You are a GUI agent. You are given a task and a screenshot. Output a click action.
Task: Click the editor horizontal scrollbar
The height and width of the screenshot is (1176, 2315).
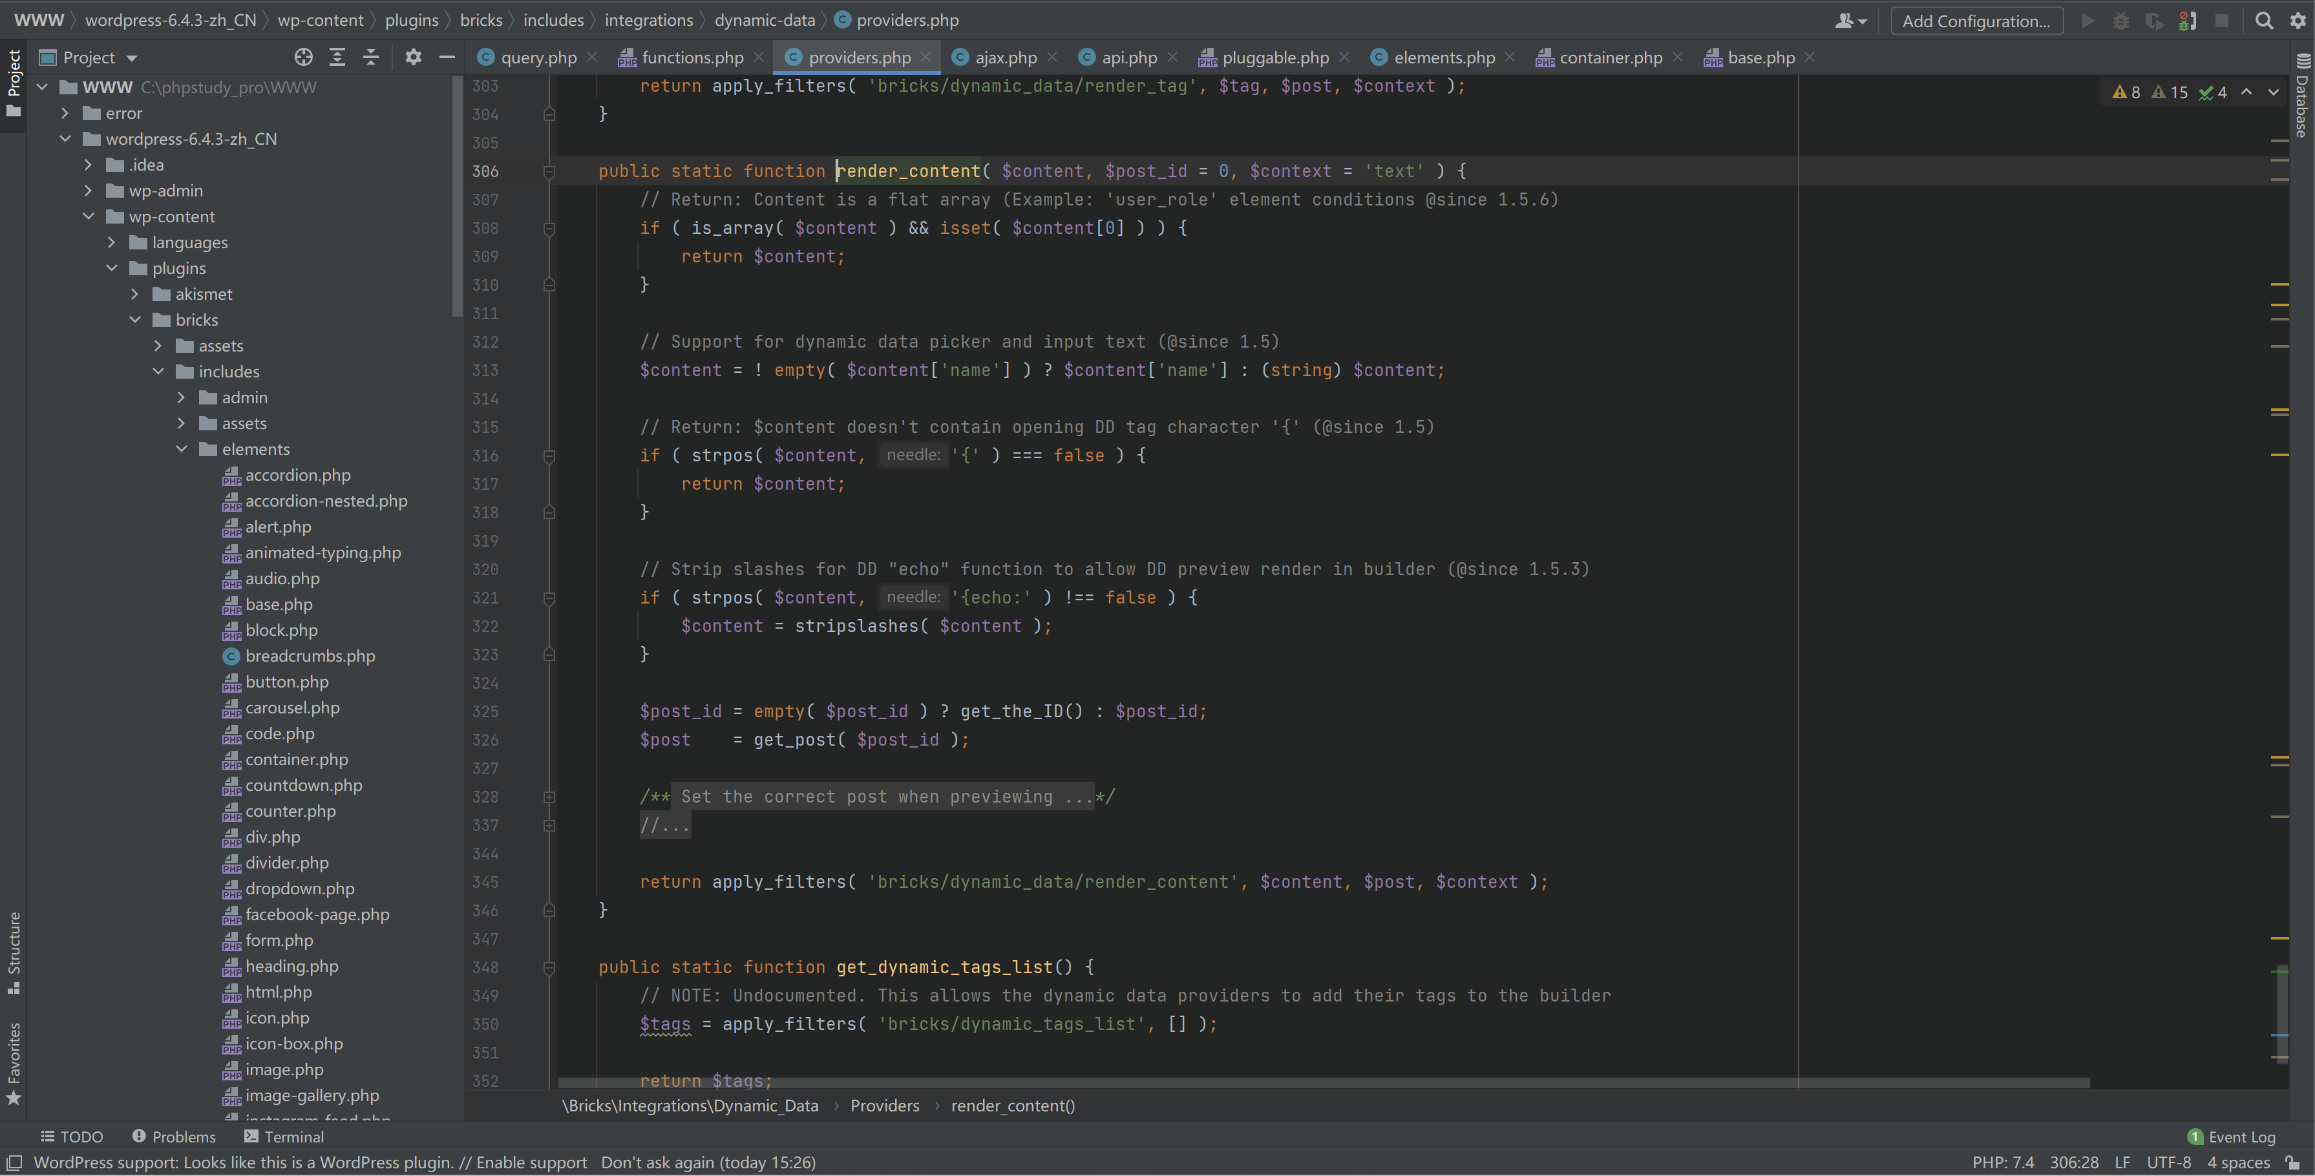point(1323,1082)
